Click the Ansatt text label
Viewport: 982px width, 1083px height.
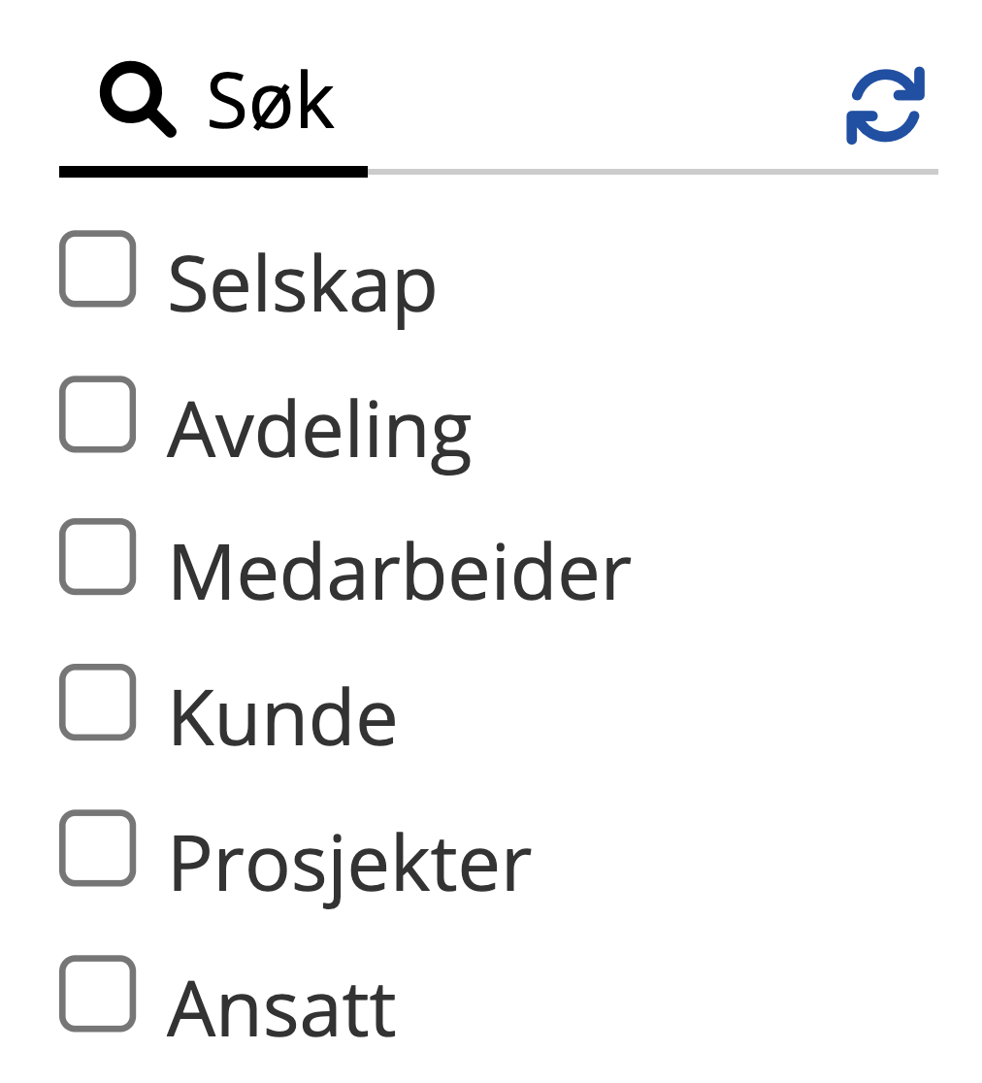(281, 1009)
